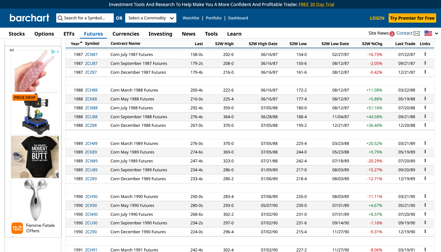Click the US flag icon
Screen dimensions: 441x252
click(x=428, y=33)
